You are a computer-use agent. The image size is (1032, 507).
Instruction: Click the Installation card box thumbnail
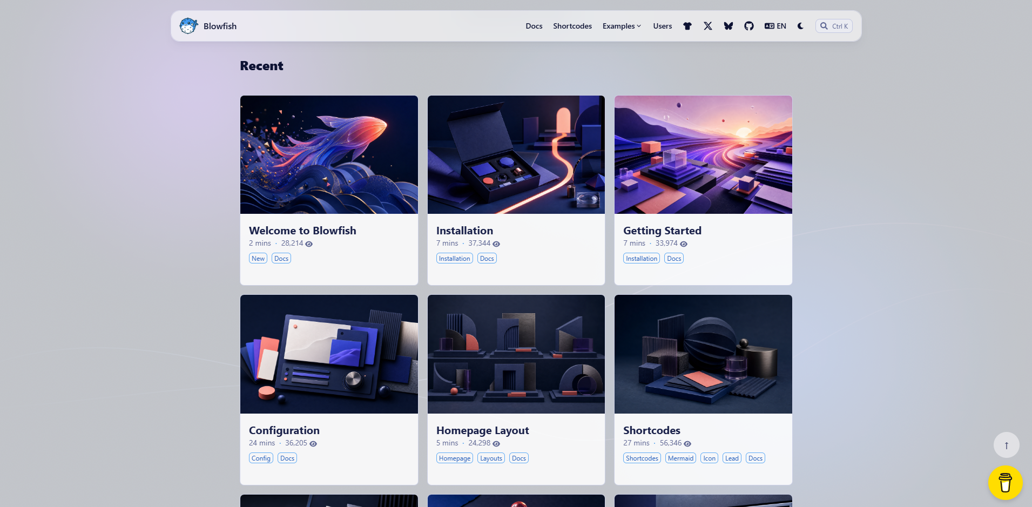516,155
